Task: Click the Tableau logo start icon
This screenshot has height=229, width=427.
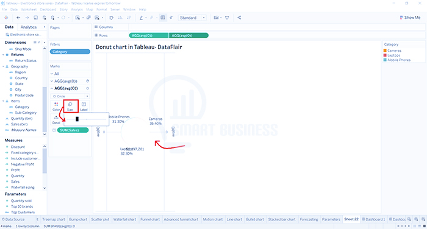Action: (x=6, y=18)
